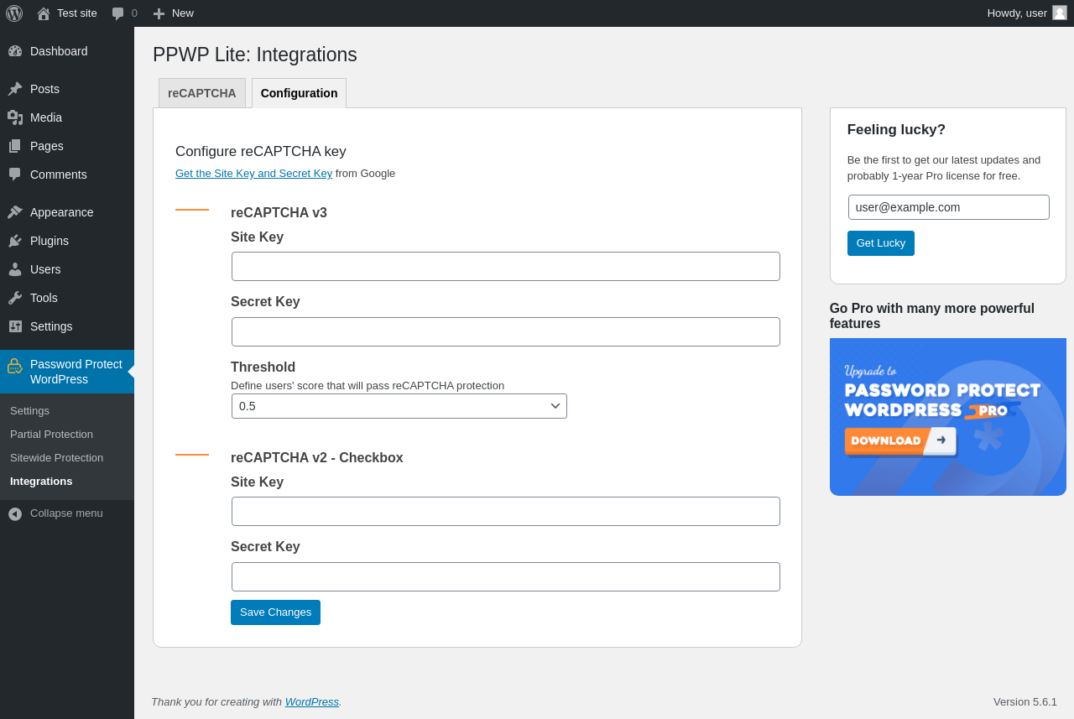Image resolution: width=1074 pixels, height=719 pixels.
Task: Select the Tools wrench icon
Action: [15, 298]
